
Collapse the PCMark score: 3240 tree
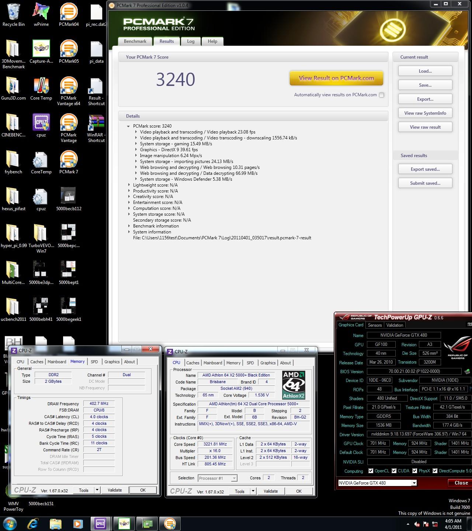tap(128, 126)
